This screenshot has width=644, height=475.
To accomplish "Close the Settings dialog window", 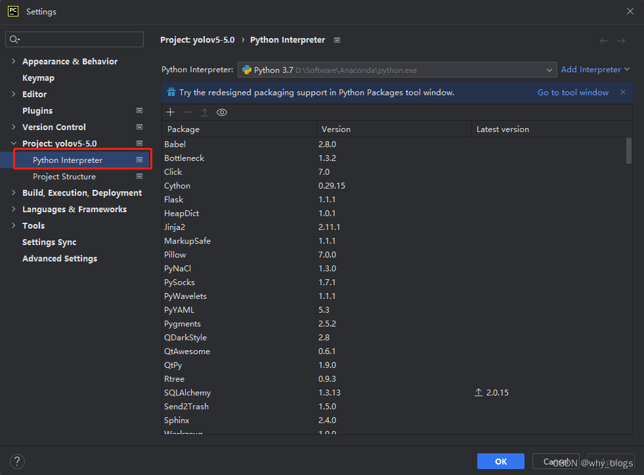I will 630,11.
